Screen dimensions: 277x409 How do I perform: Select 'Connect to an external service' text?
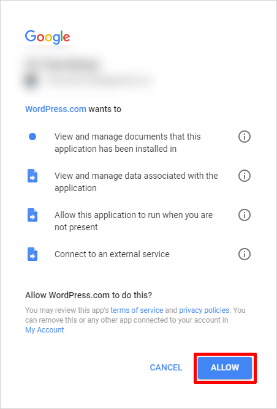click(x=112, y=254)
